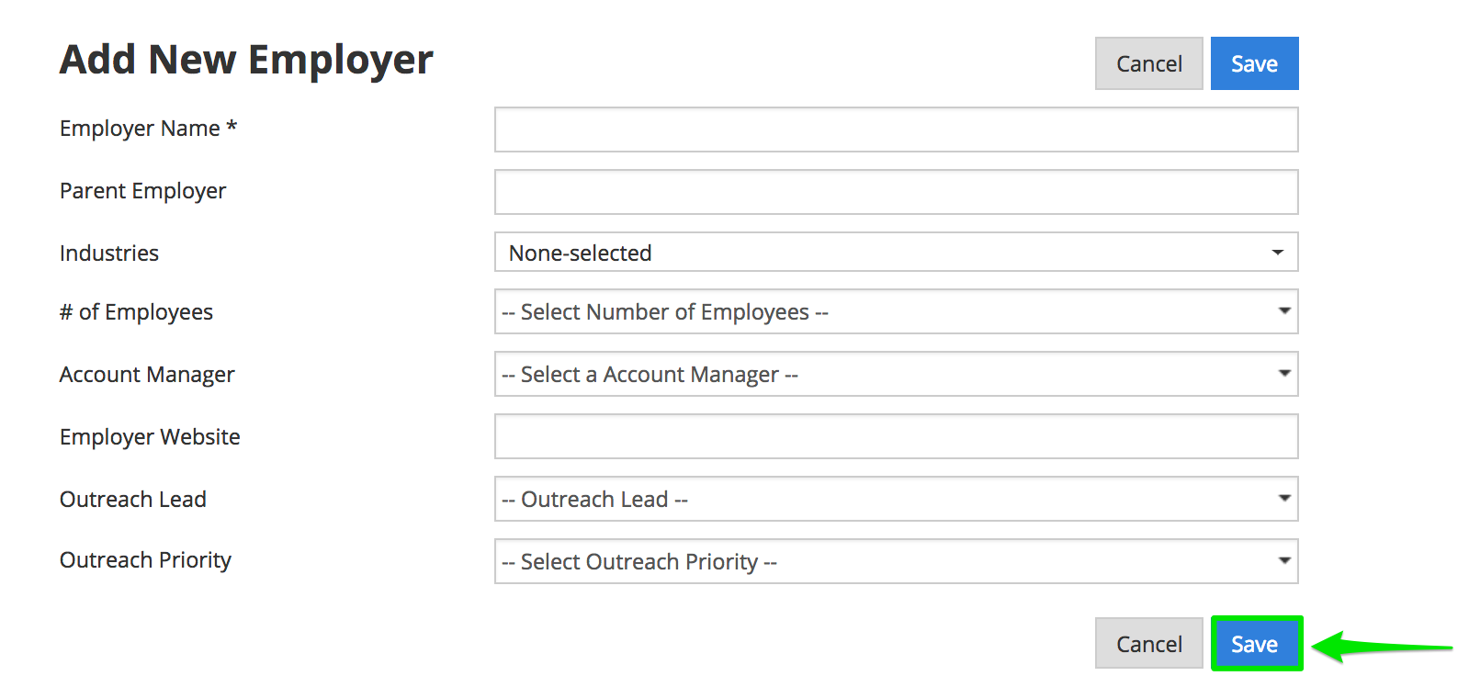Click the 'Add New Employer' heading
Screen dimensions: 1469x676
tap(246, 61)
